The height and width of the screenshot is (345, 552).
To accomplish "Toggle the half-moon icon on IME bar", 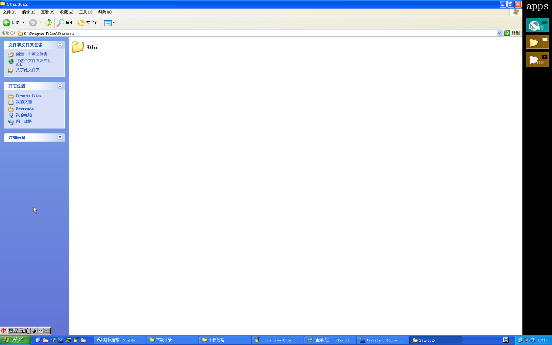I will coord(34,331).
